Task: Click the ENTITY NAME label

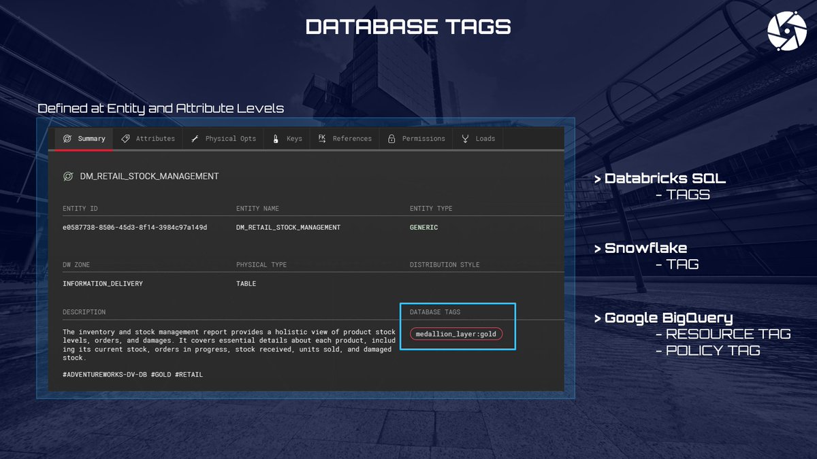Action: coord(257,208)
